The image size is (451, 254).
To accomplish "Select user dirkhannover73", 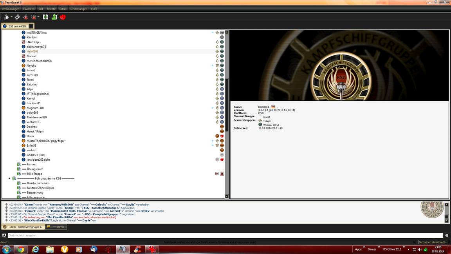I will click(x=36, y=47).
